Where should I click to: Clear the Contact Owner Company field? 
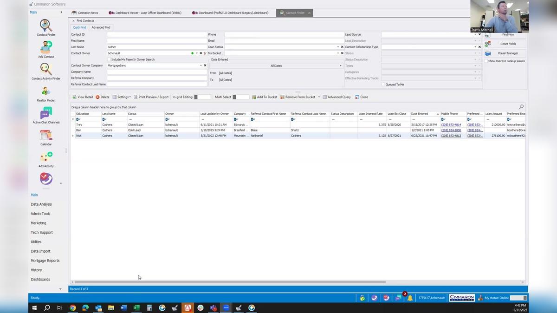click(x=205, y=65)
